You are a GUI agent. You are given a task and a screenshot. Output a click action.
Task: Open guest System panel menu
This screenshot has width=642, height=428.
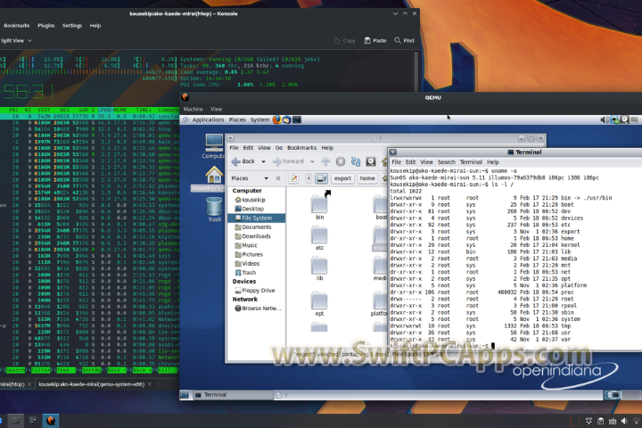coord(260,120)
